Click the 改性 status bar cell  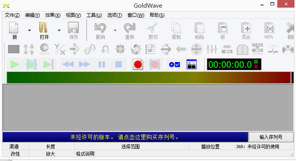point(15,154)
